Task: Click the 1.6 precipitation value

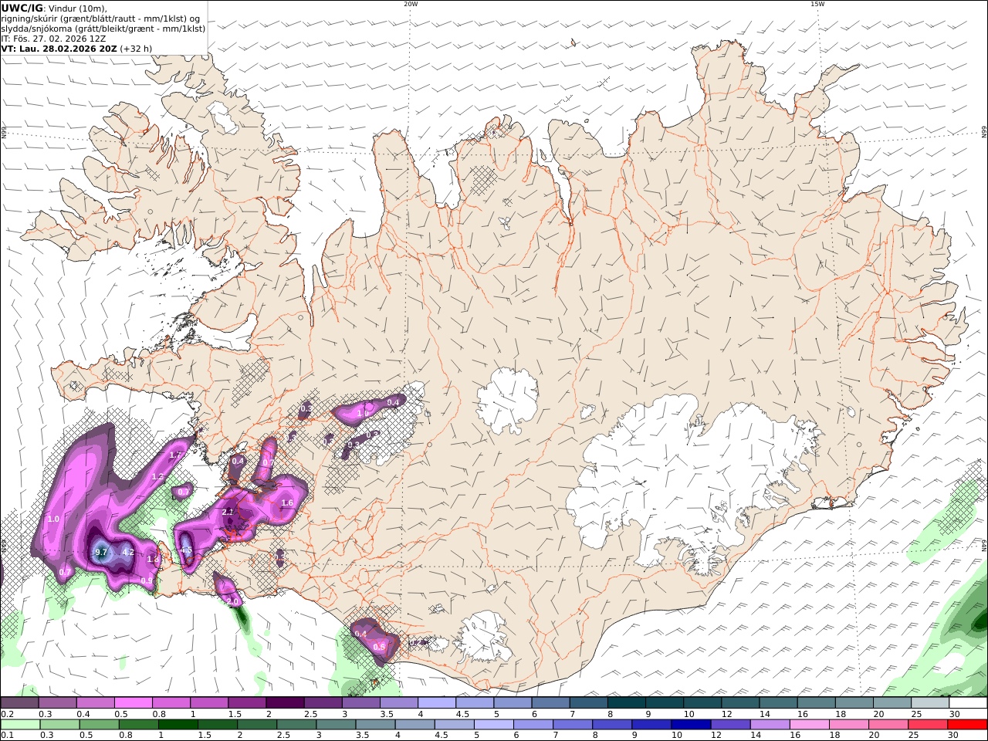Action: (287, 503)
